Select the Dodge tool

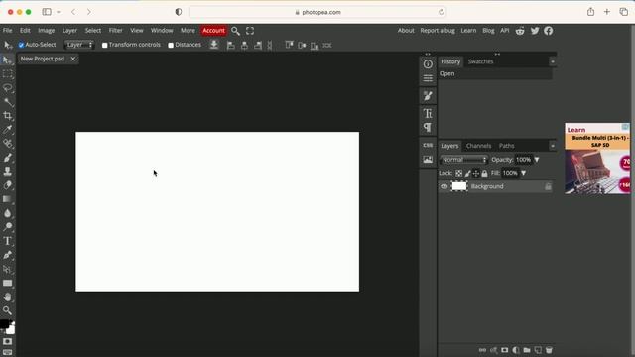coord(7,227)
